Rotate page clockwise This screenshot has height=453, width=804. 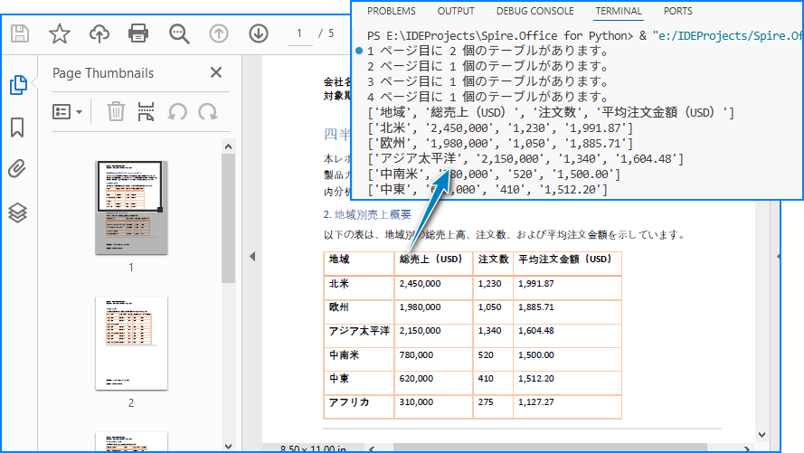point(208,111)
